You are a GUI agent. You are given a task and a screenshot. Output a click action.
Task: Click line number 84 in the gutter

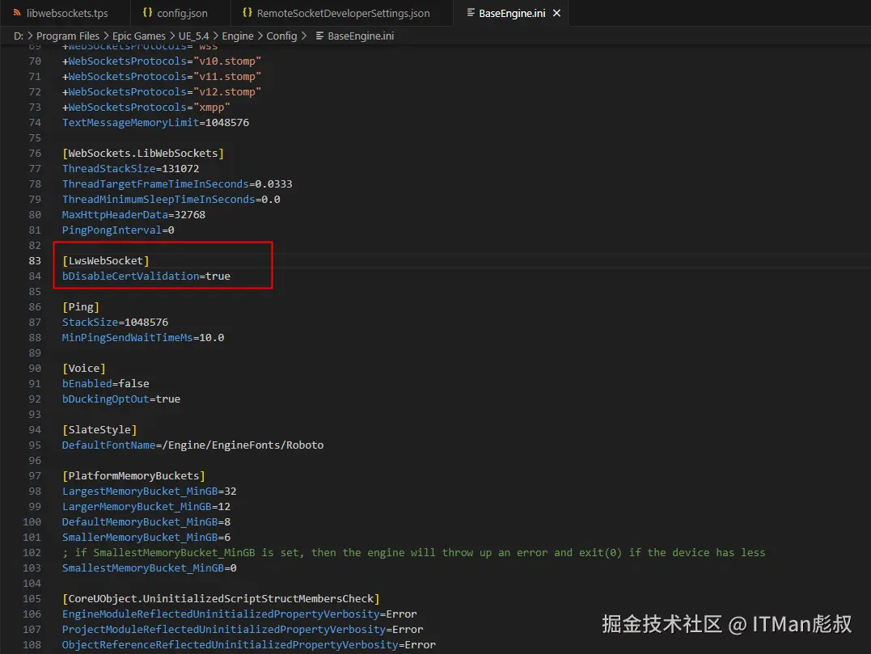(x=35, y=276)
